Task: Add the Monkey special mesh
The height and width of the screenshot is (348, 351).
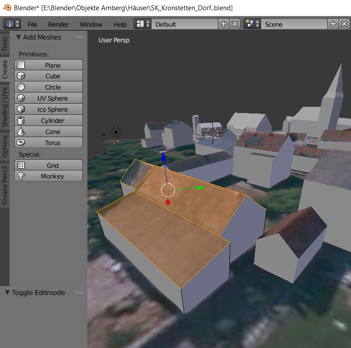Action: pos(52,176)
